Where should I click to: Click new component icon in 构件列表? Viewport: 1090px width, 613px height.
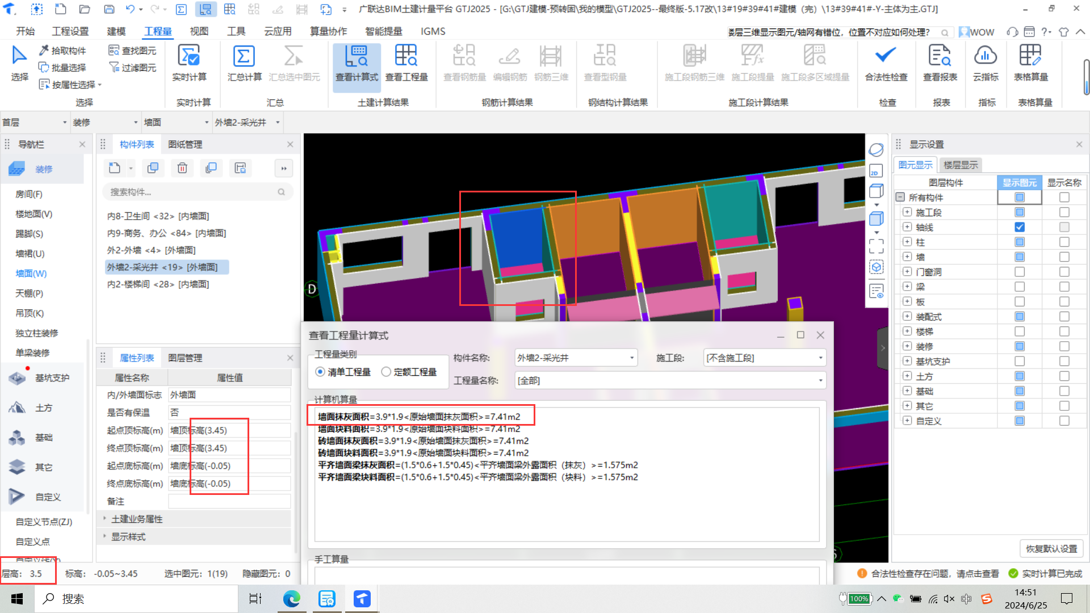pos(115,168)
